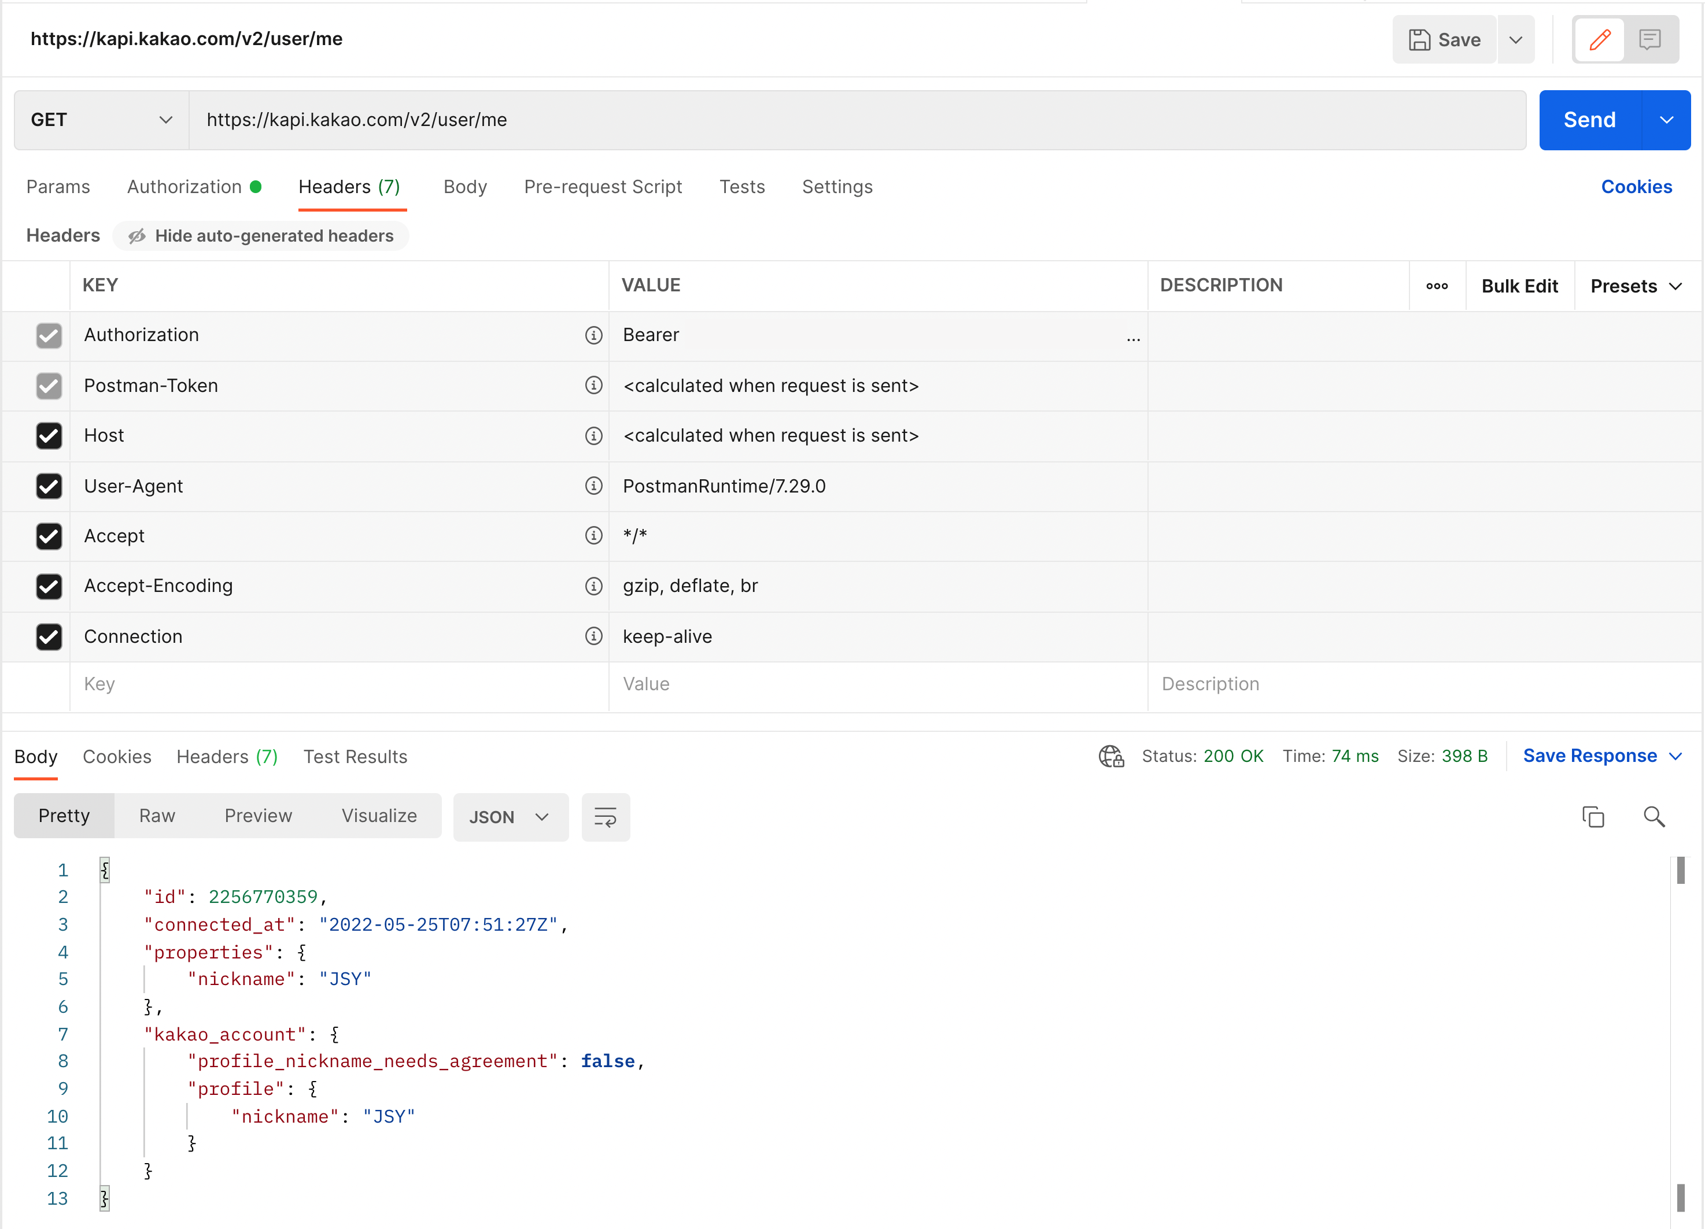Click Hide auto-generated headers
The height and width of the screenshot is (1229, 1705).
point(261,236)
